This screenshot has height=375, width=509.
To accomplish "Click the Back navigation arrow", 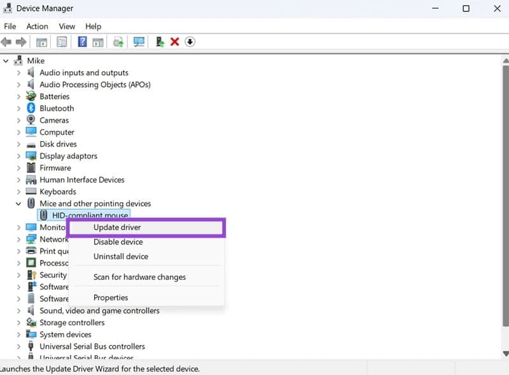I will click(6, 41).
